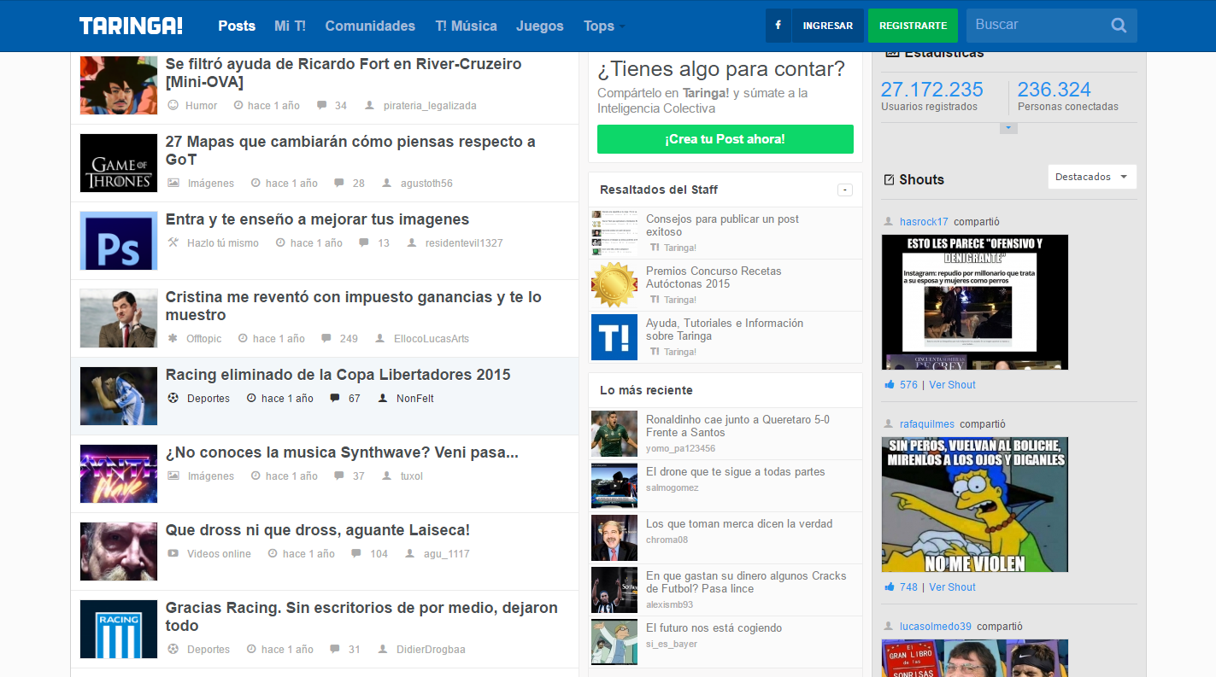Go to Comunidades section

coord(370,26)
